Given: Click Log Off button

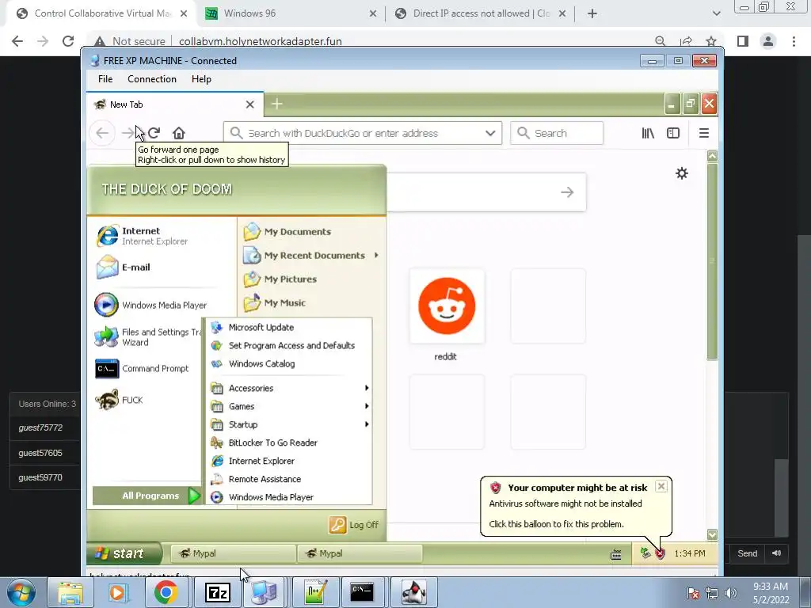Looking at the screenshot, I should [x=354, y=525].
